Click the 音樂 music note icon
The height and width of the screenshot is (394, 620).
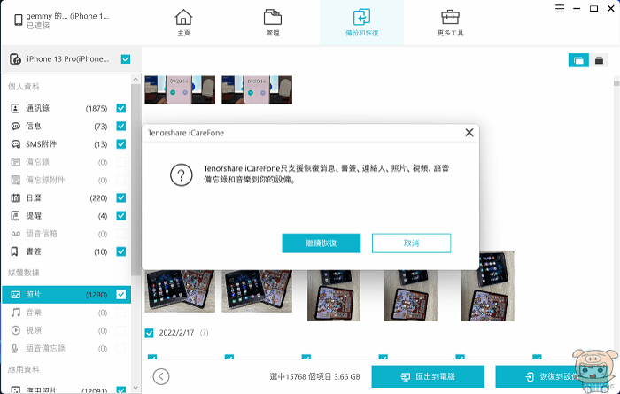15,313
